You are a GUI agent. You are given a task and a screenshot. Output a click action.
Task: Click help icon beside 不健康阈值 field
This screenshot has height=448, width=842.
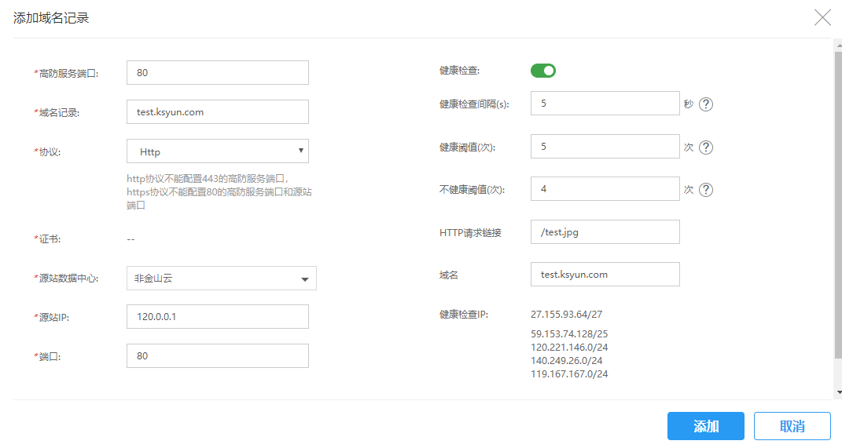click(706, 190)
